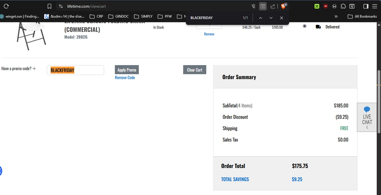Viewport: 381px width, 195px height.
Task: Click the delivery truck icon
Action: [x=318, y=27]
